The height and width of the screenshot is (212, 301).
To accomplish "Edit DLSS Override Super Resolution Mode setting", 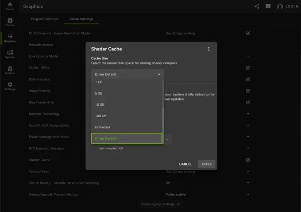I will 248,33.
